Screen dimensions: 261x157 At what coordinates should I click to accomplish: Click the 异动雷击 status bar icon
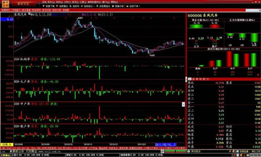pos(192,151)
